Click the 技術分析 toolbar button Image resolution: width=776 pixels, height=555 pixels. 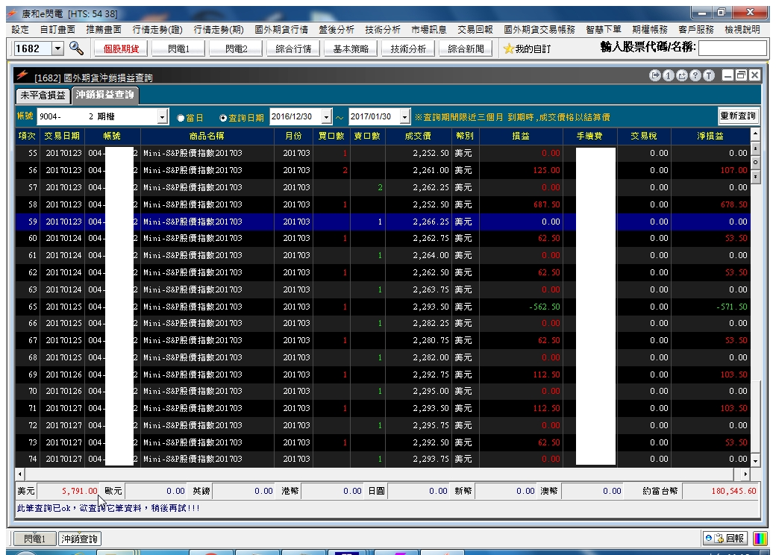click(408, 48)
